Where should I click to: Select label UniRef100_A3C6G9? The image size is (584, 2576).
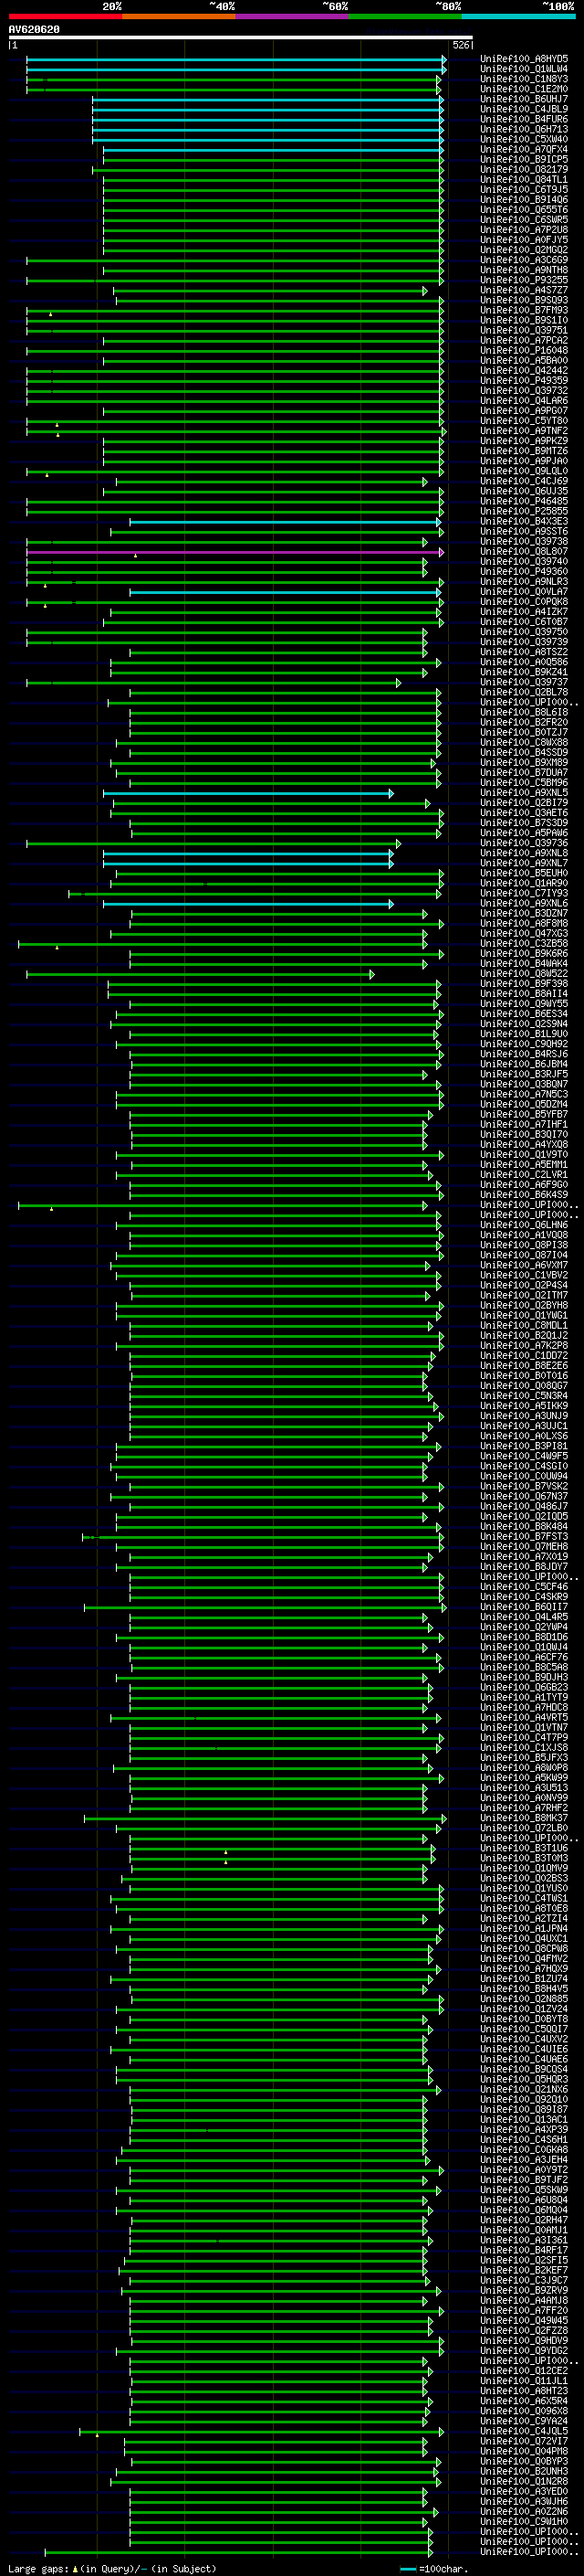(524, 260)
